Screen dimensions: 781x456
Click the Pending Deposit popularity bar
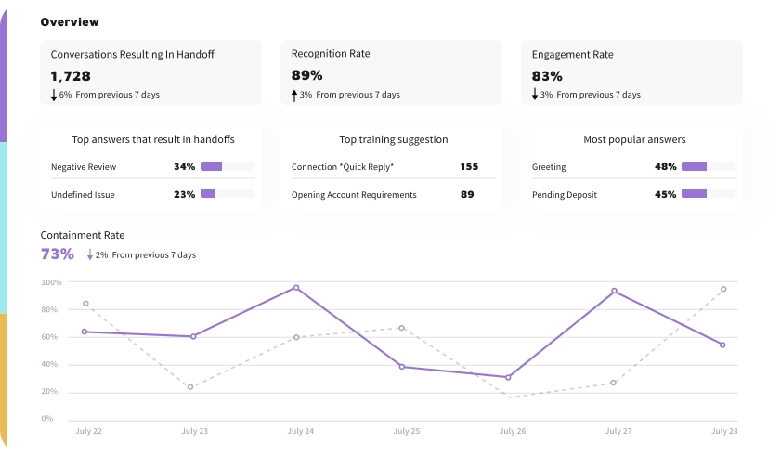(x=707, y=194)
